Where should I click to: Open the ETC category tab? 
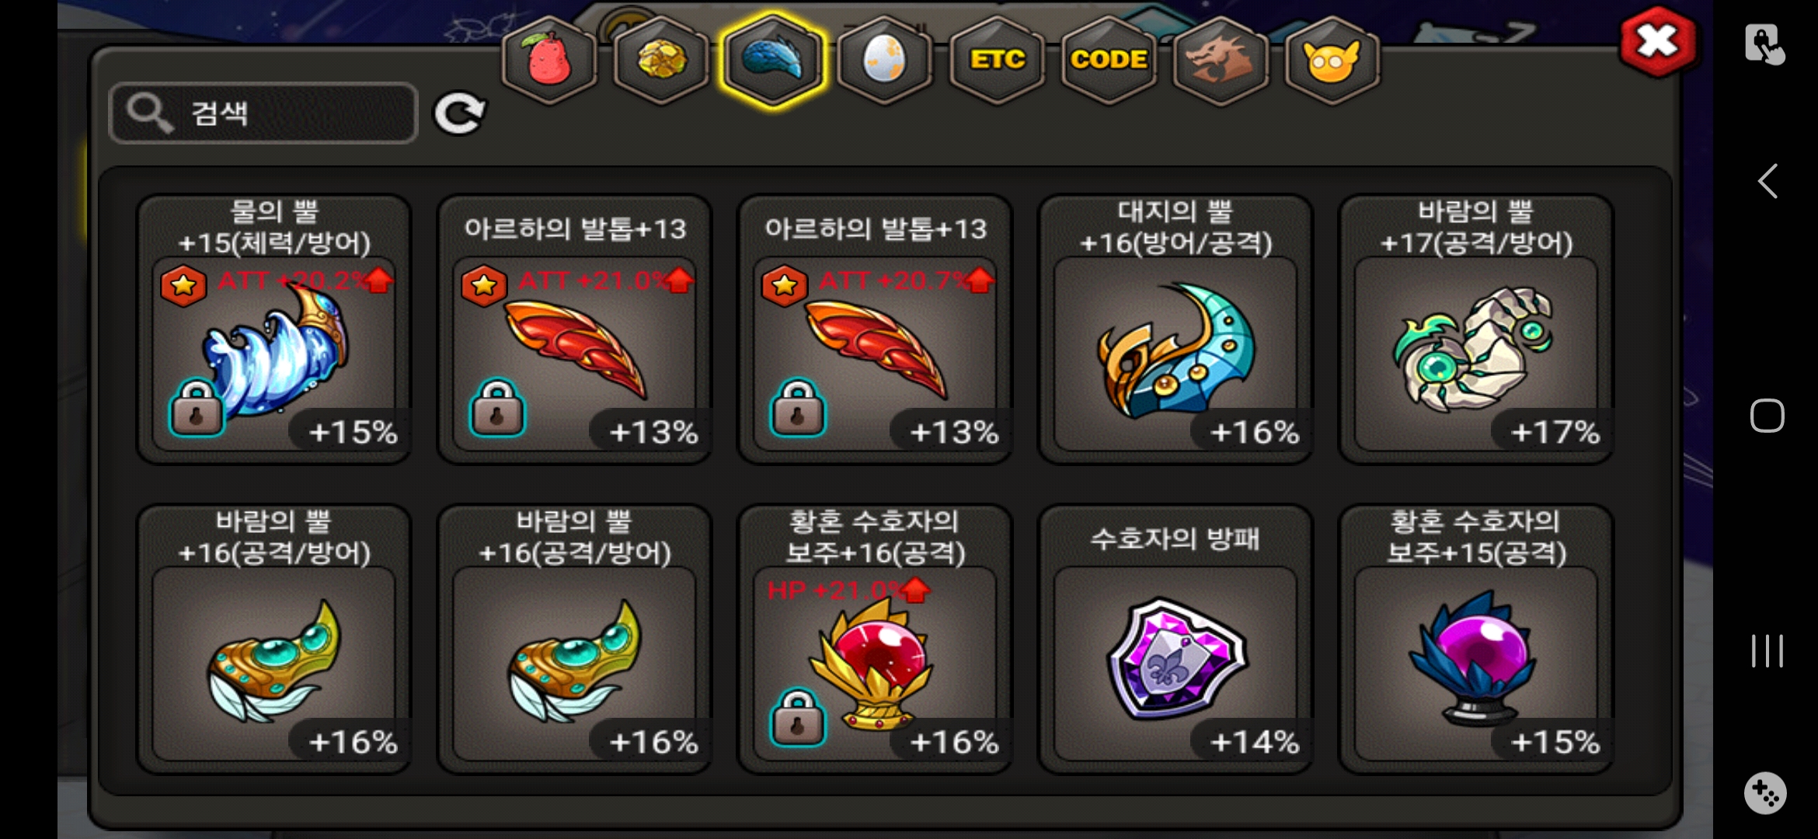(x=998, y=61)
